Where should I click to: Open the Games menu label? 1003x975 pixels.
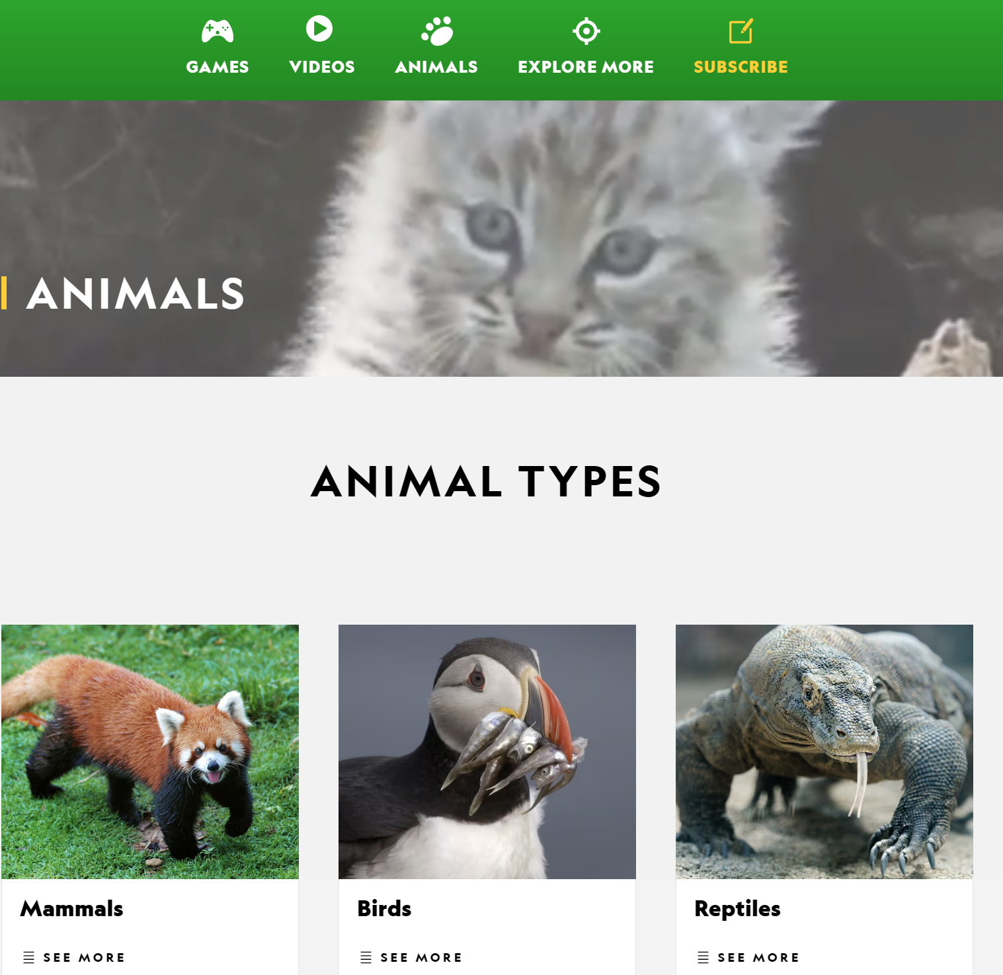tap(218, 67)
